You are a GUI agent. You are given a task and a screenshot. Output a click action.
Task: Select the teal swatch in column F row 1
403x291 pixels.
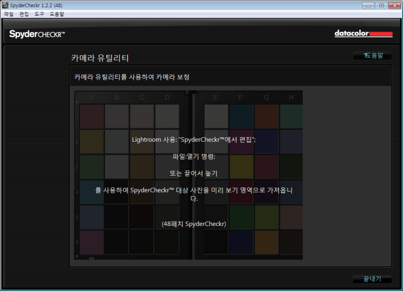[241, 115]
